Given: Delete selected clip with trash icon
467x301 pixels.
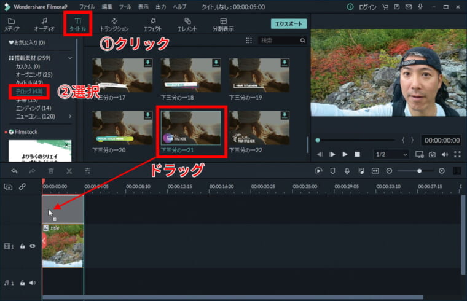Looking at the screenshot, I should point(51,171).
